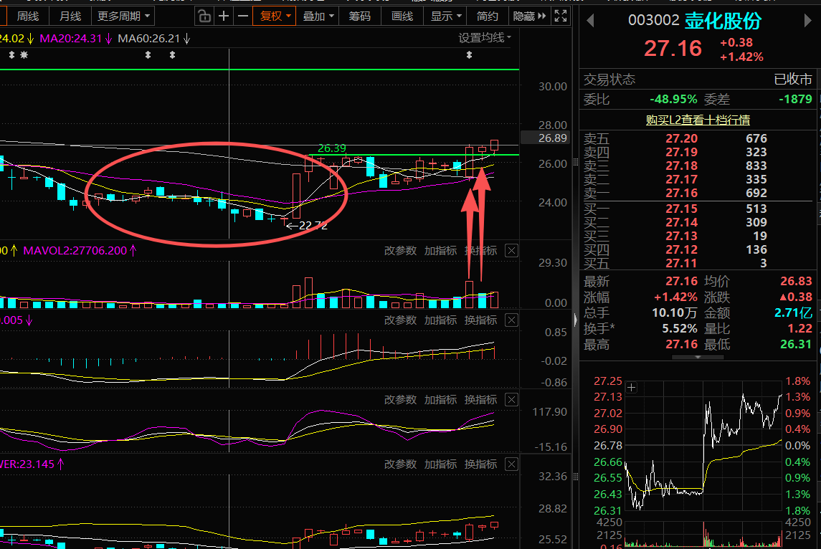Open the 复权 adjustment dropdown
This screenshot has width=821, height=549.
[x=275, y=16]
